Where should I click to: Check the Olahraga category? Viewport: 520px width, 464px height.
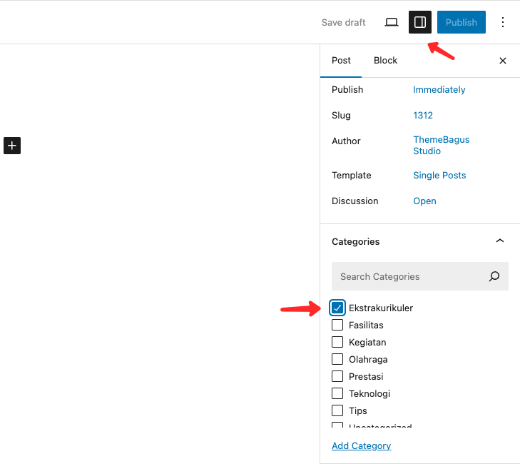point(337,359)
